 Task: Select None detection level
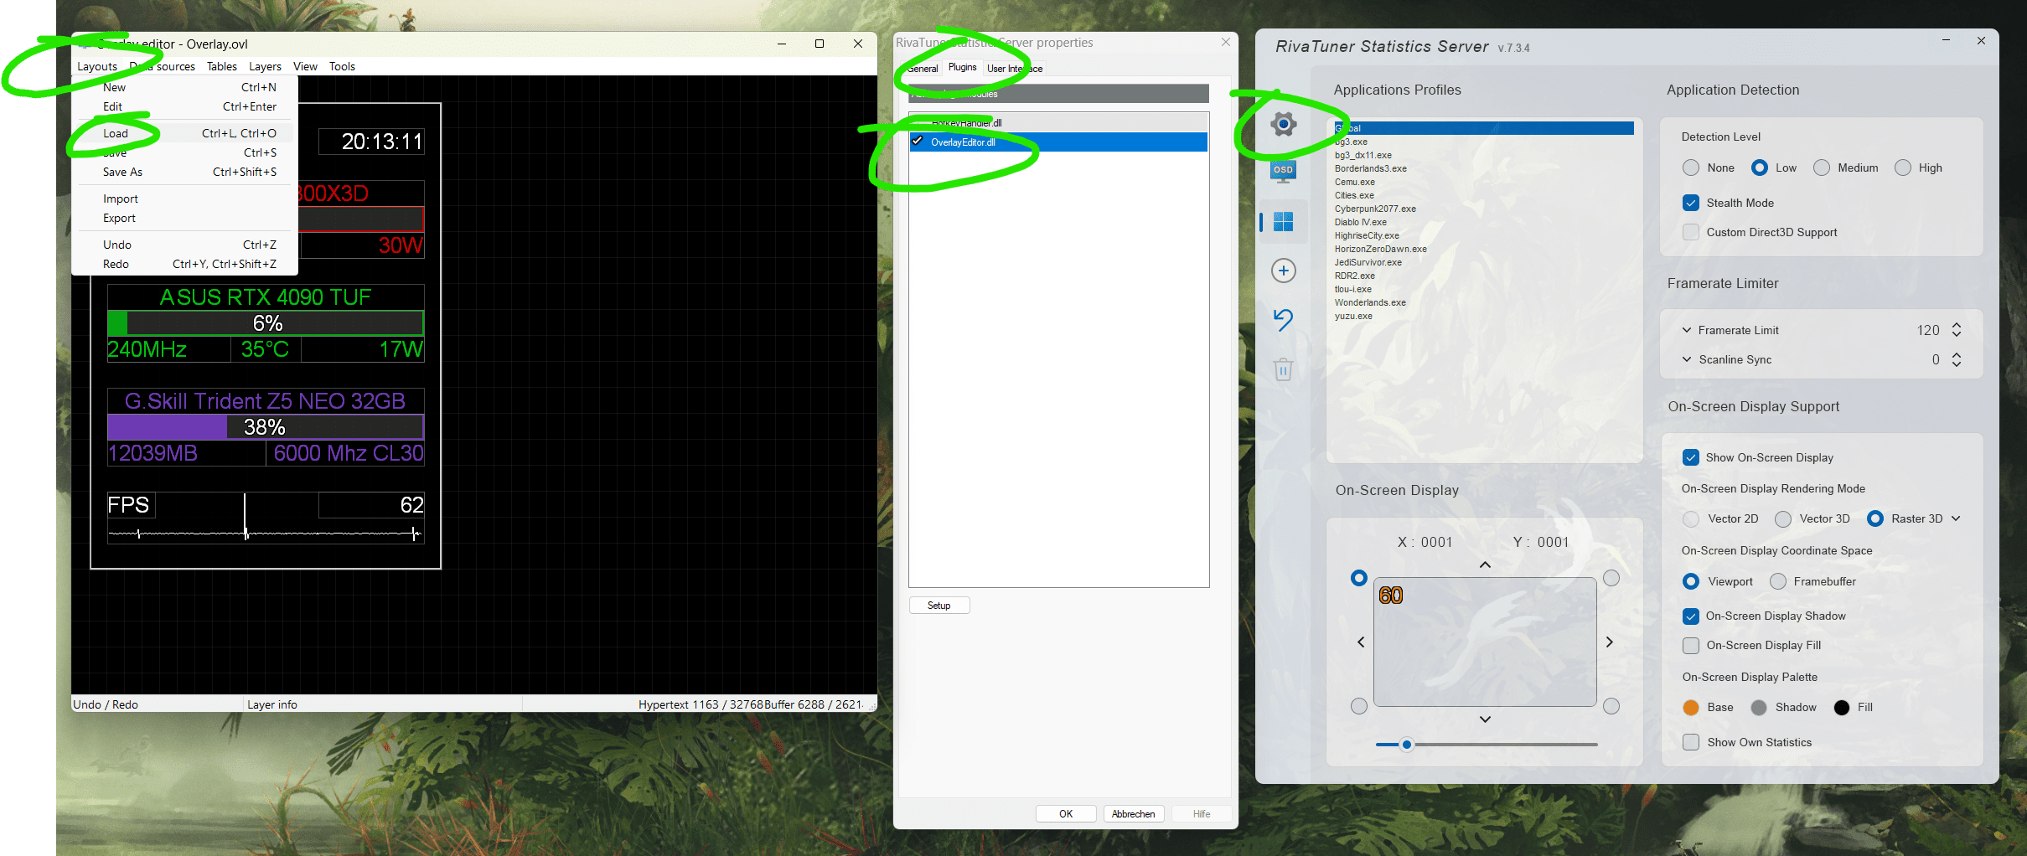pos(1691,168)
